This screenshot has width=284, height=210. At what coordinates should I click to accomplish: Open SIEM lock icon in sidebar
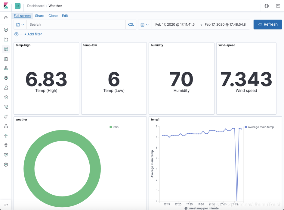click(x=6, y=126)
